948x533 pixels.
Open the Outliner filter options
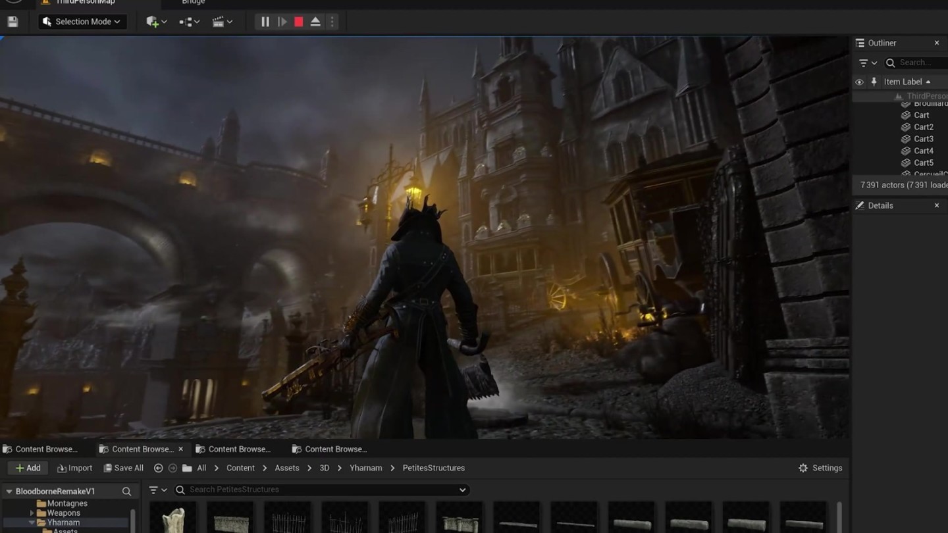click(868, 63)
